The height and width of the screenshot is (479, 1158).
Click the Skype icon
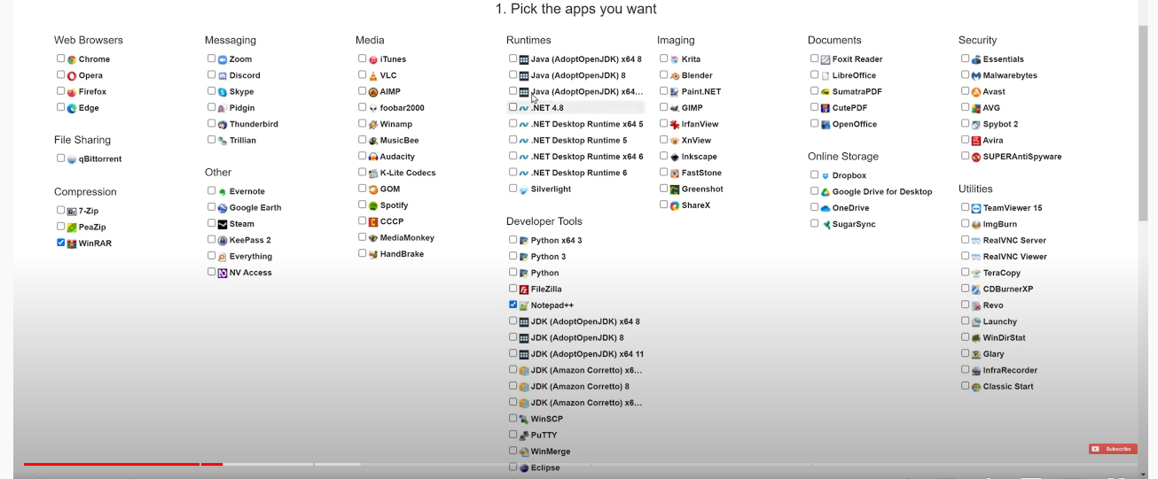(223, 92)
